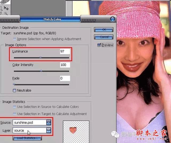The image size is (171, 143).
Task: Focus the Luminance value field showing 97
Action: coord(65,51)
